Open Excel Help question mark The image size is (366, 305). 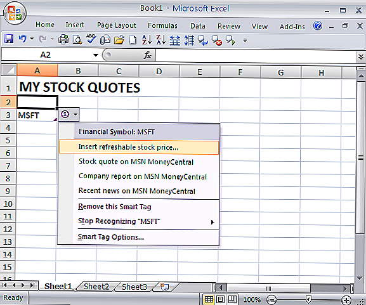pos(318,25)
